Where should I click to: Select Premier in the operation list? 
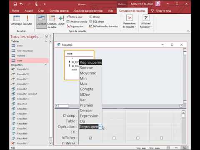(x=90, y=105)
